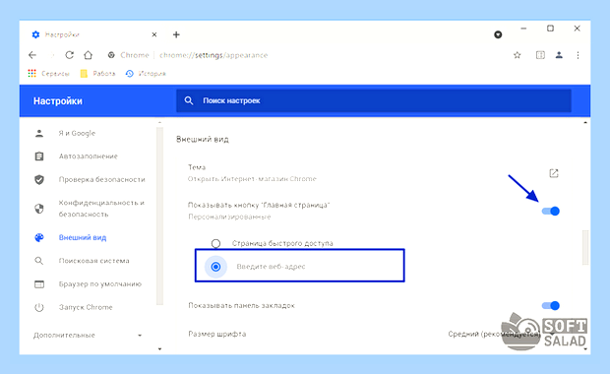The height and width of the screenshot is (374, 610).
Task: Click the main page vertical scrollbar thumb
Action: click(x=585, y=247)
